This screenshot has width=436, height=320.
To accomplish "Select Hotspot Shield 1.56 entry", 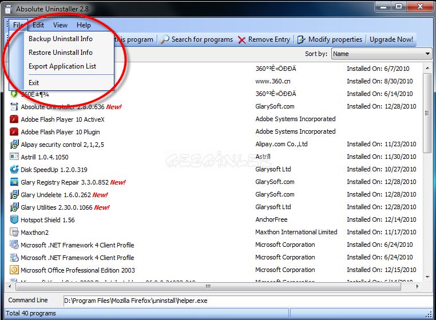I will pyautogui.click(x=47, y=220).
